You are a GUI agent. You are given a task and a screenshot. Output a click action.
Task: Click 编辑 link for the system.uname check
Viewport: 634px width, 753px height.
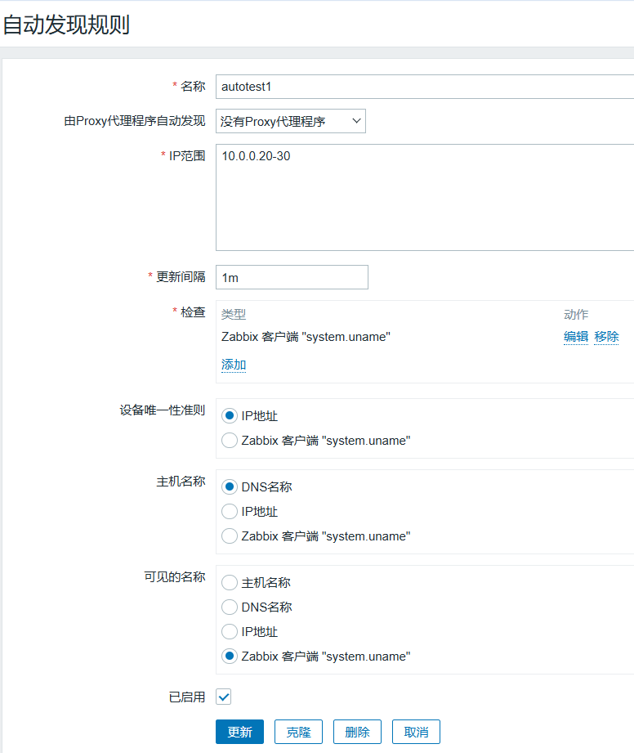(575, 337)
